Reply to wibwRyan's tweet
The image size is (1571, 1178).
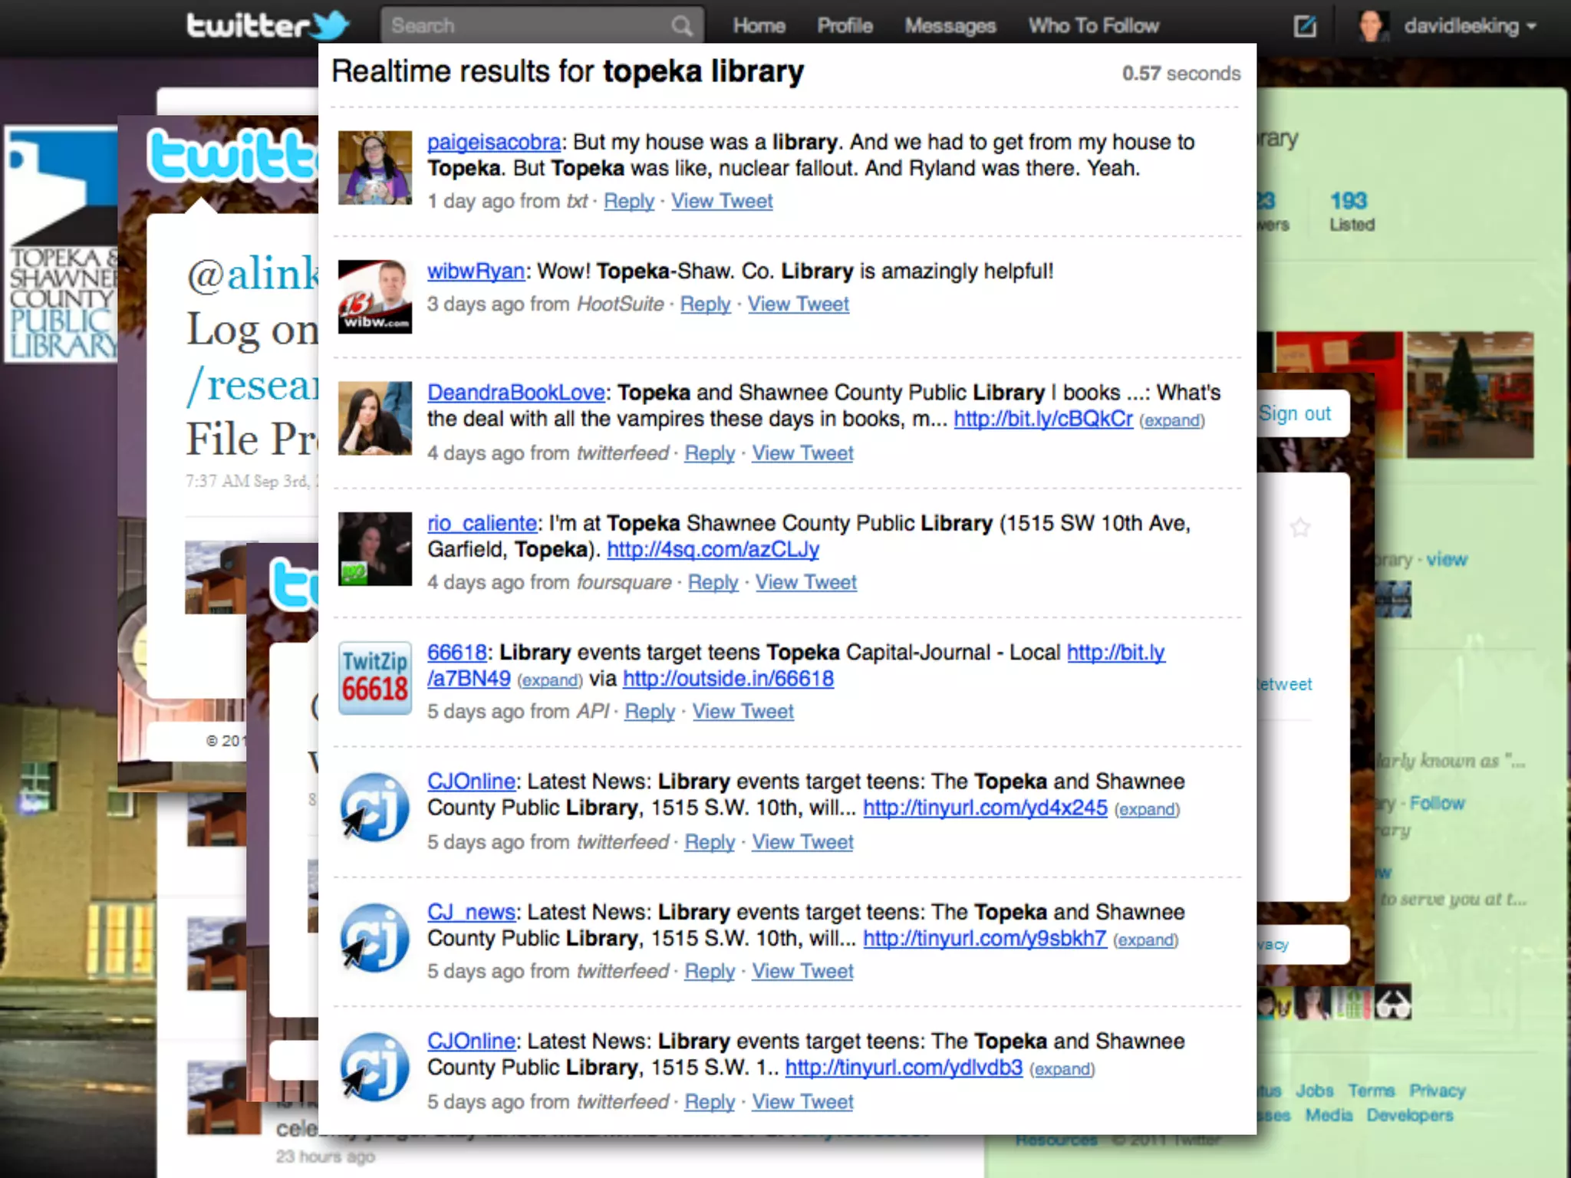[x=705, y=304]
